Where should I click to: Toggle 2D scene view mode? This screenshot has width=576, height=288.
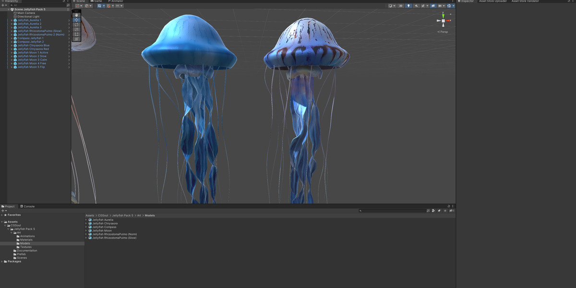pyautogui.click(x=401, y=6)
